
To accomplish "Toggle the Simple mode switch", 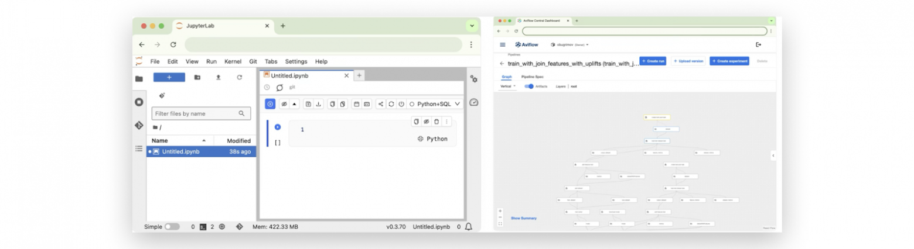I will [172, 227].
